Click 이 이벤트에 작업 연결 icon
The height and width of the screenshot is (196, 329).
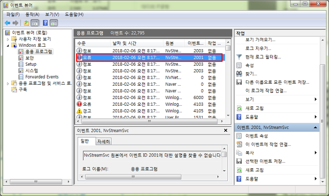239,144
